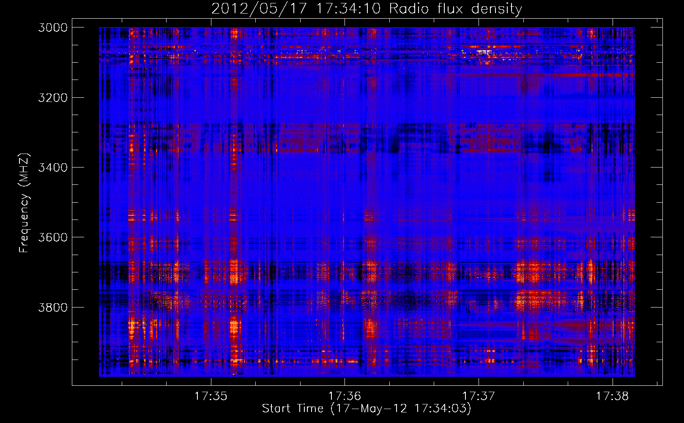The image size is (684, 423).
Task: Click the '3000' frequency axis label
Action: coord(53,27)
